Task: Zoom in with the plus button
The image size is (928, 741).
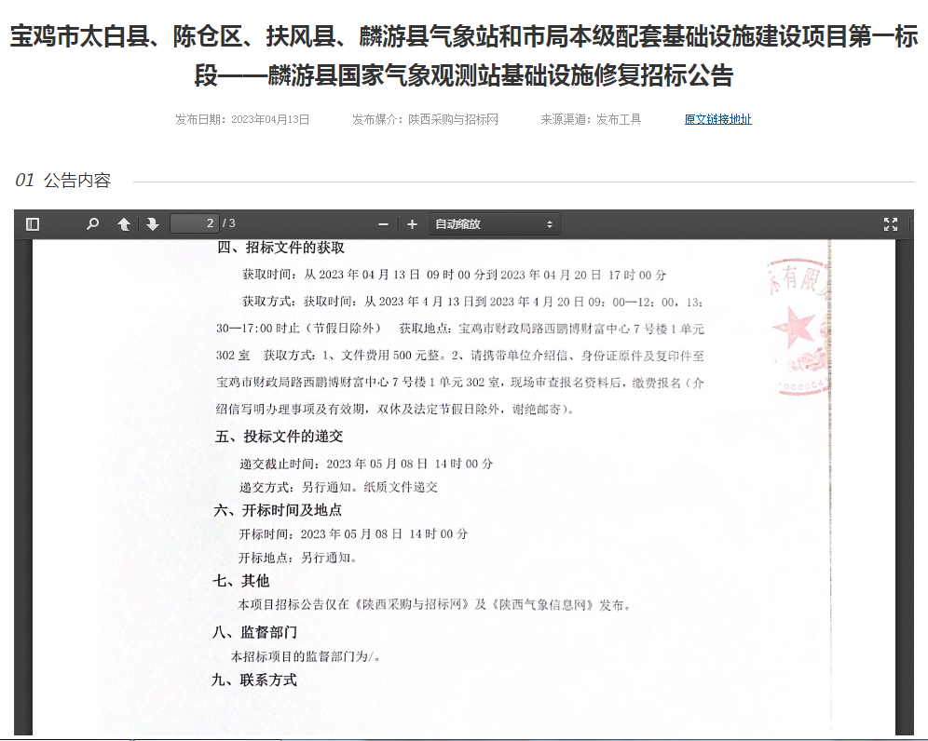Action: pyautogui.click(x=412, y=224)
